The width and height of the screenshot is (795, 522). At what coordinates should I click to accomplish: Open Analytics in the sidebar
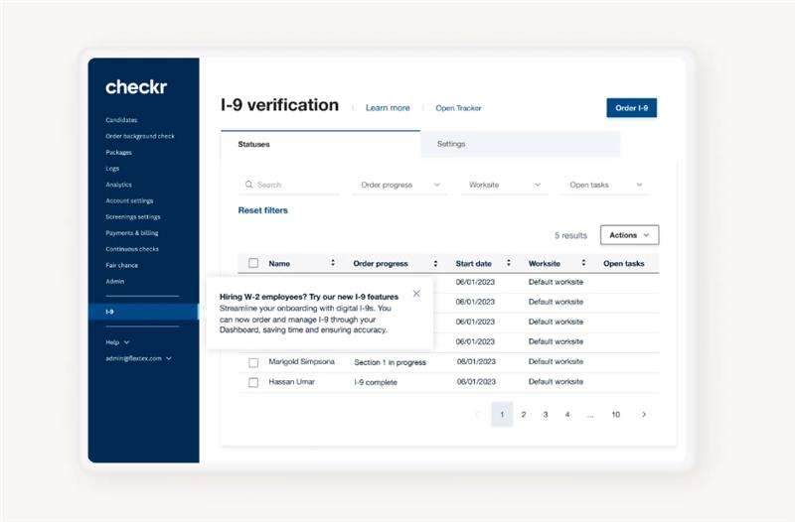click(118, 185)
